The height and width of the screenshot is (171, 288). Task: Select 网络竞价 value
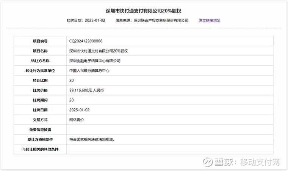[x=77, y=120]
